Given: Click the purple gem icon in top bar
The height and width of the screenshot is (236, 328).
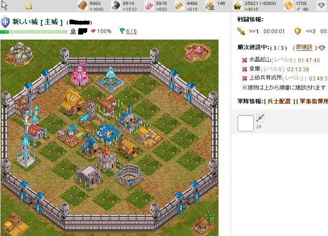Looking at the screenshot, I should tap(322, 5).
